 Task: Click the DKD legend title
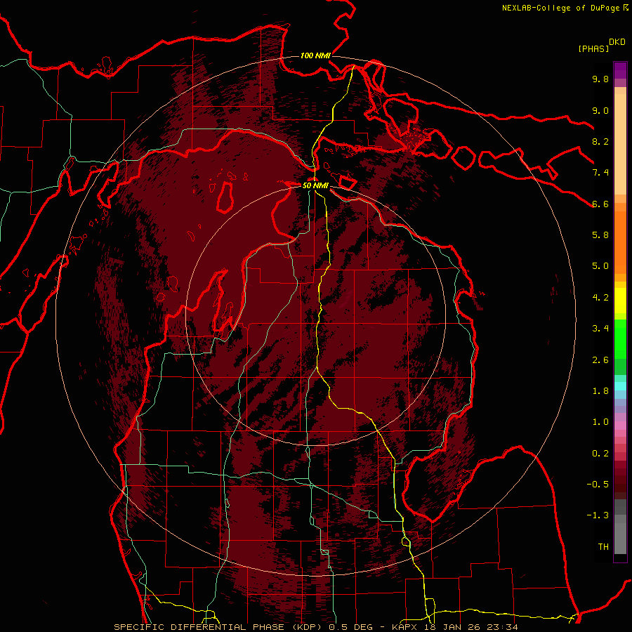[617, 42]
